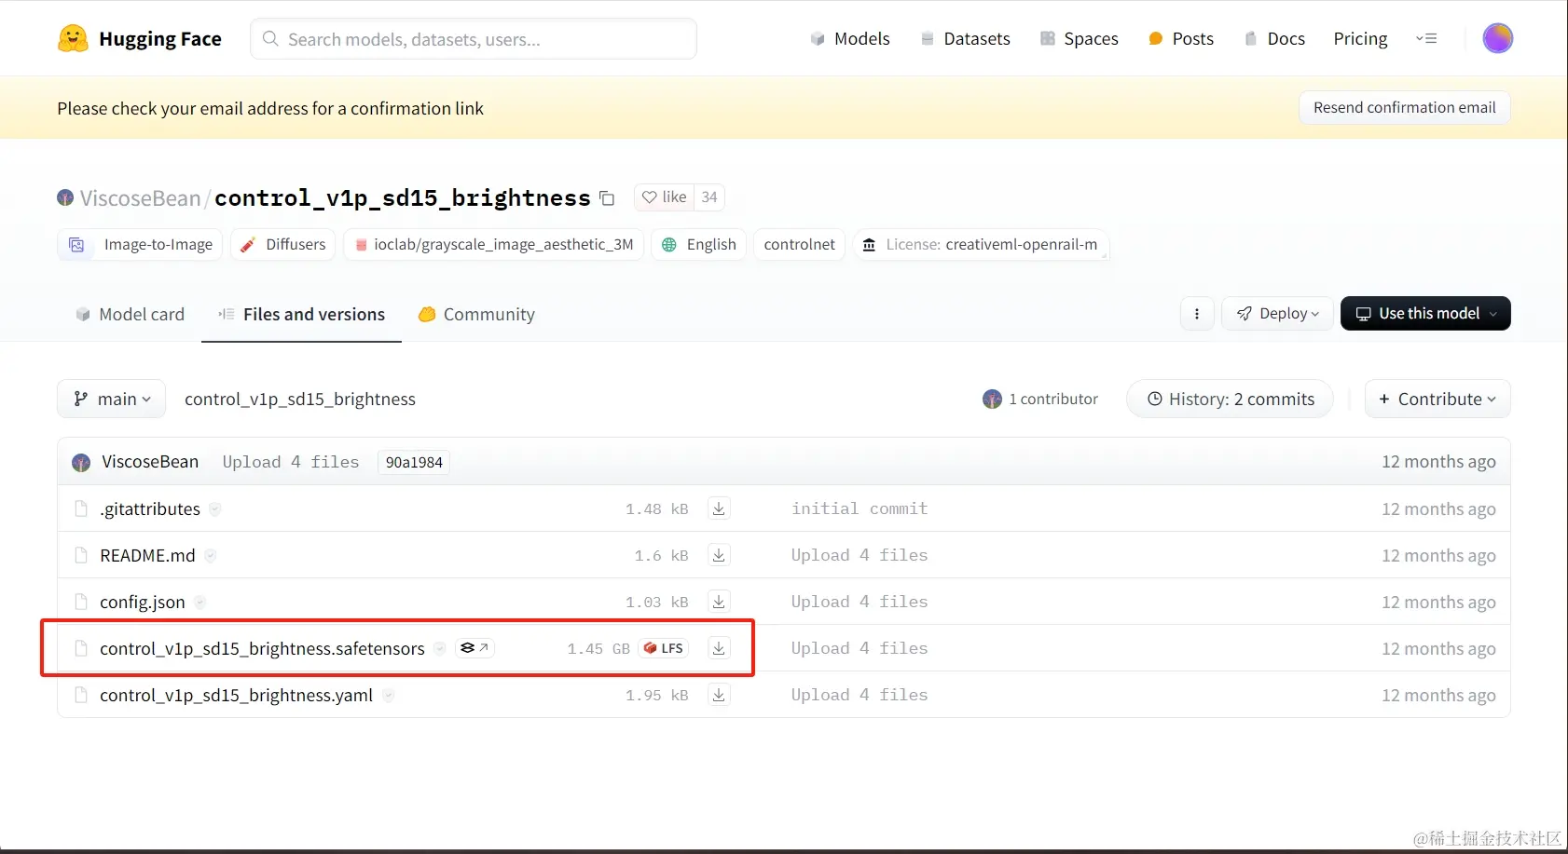Screen dimensions: 1568x854
Task: Open the ioclab/grayscale_image_aesthetic_3M dataset tag
Action: [493, 244]
